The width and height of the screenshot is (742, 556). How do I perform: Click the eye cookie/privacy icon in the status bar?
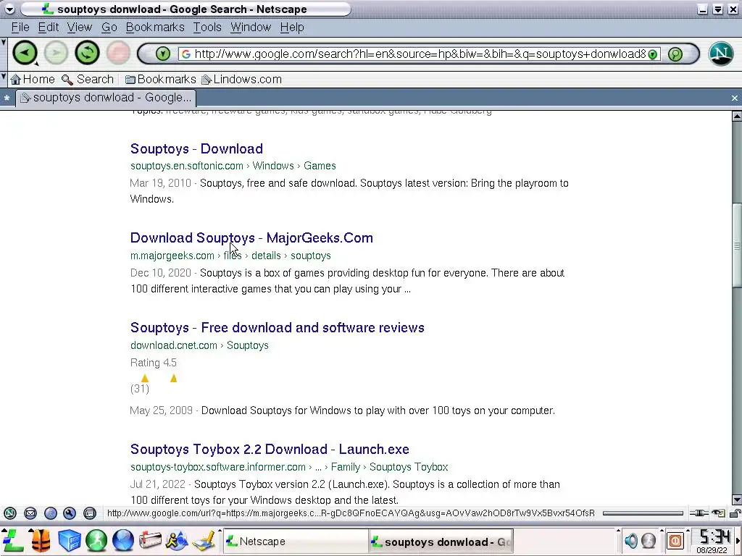pos(719,513)
